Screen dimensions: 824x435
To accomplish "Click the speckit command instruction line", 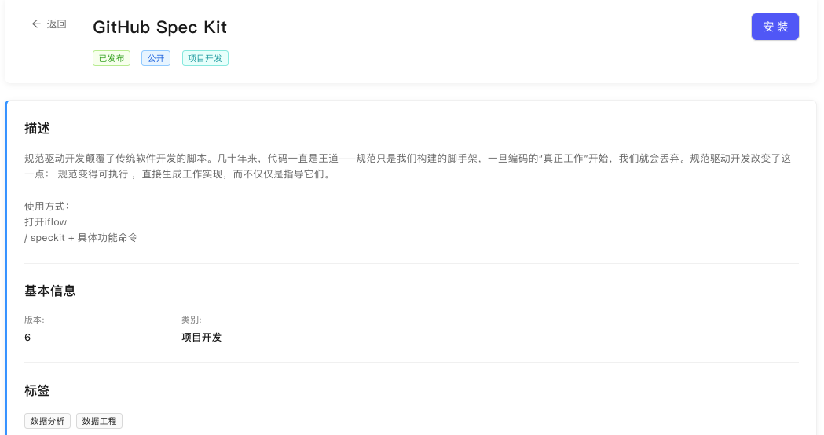I will [81, 238].
